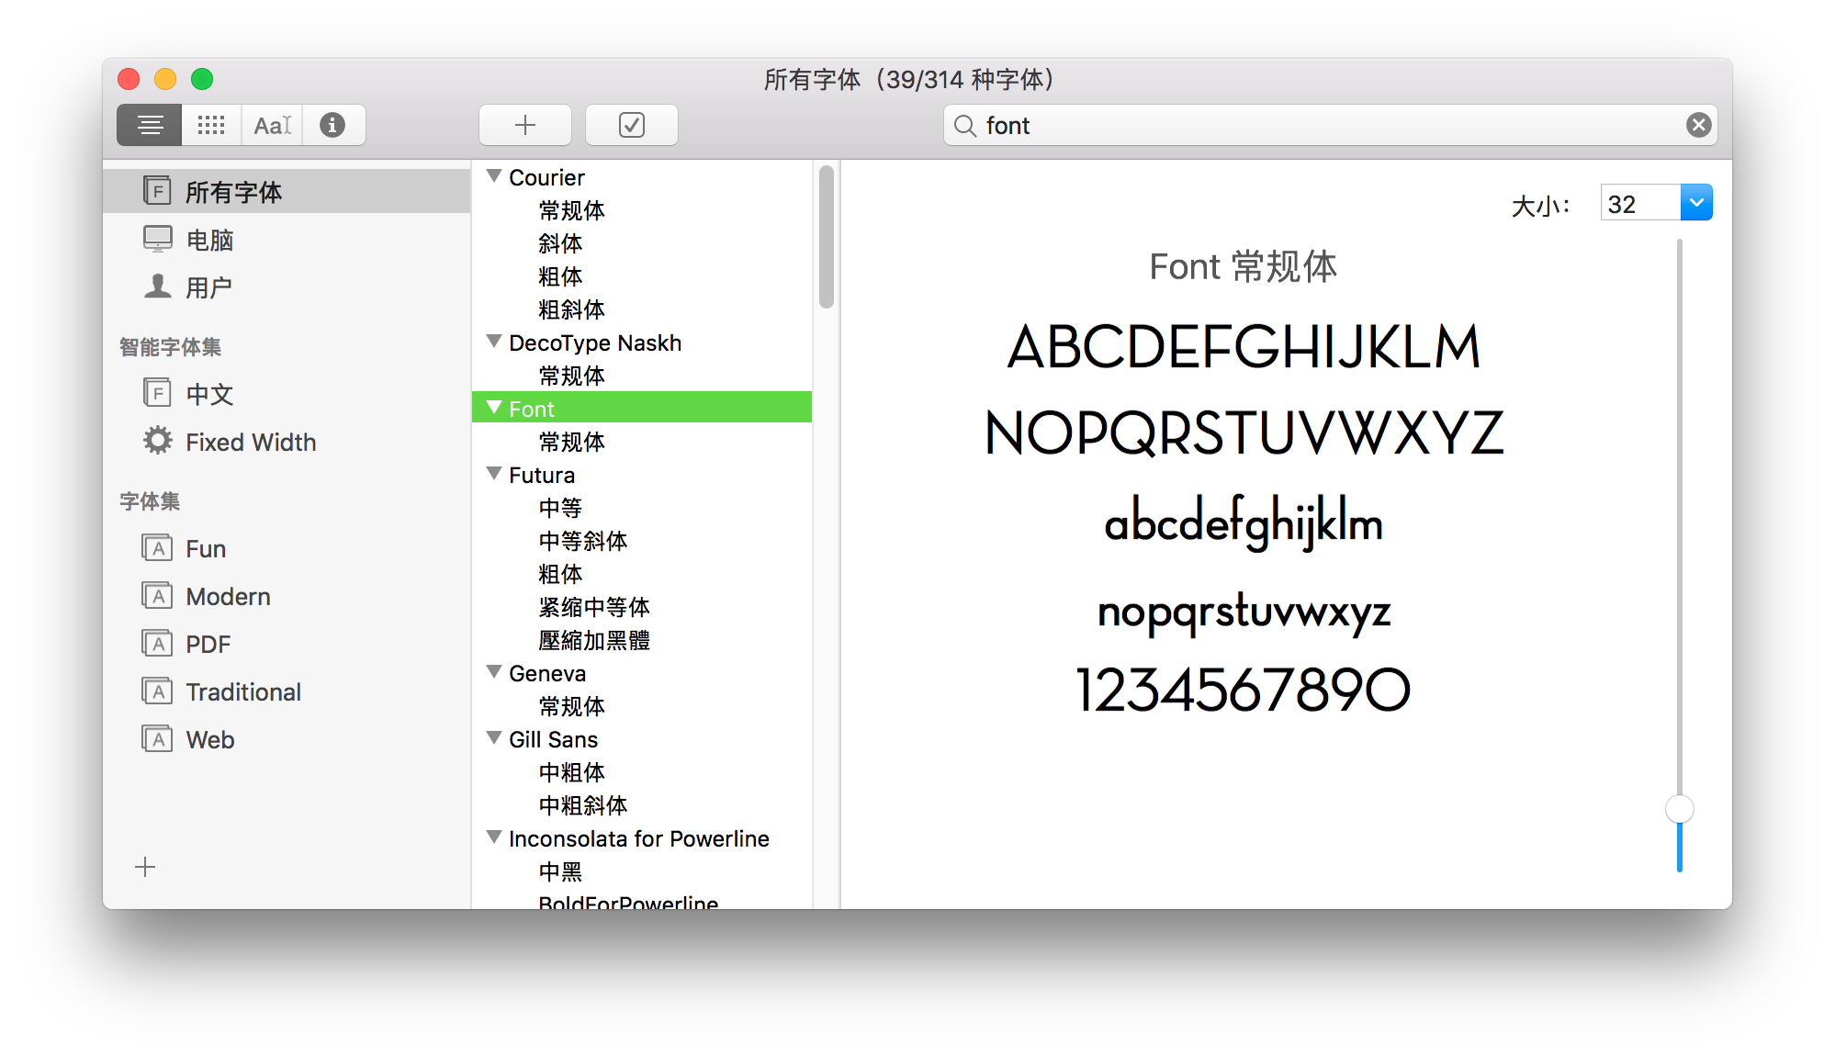This screenshot has height=1056, width=1835.
Task: Clear the search field text
Action: [x=1698, y=125]
